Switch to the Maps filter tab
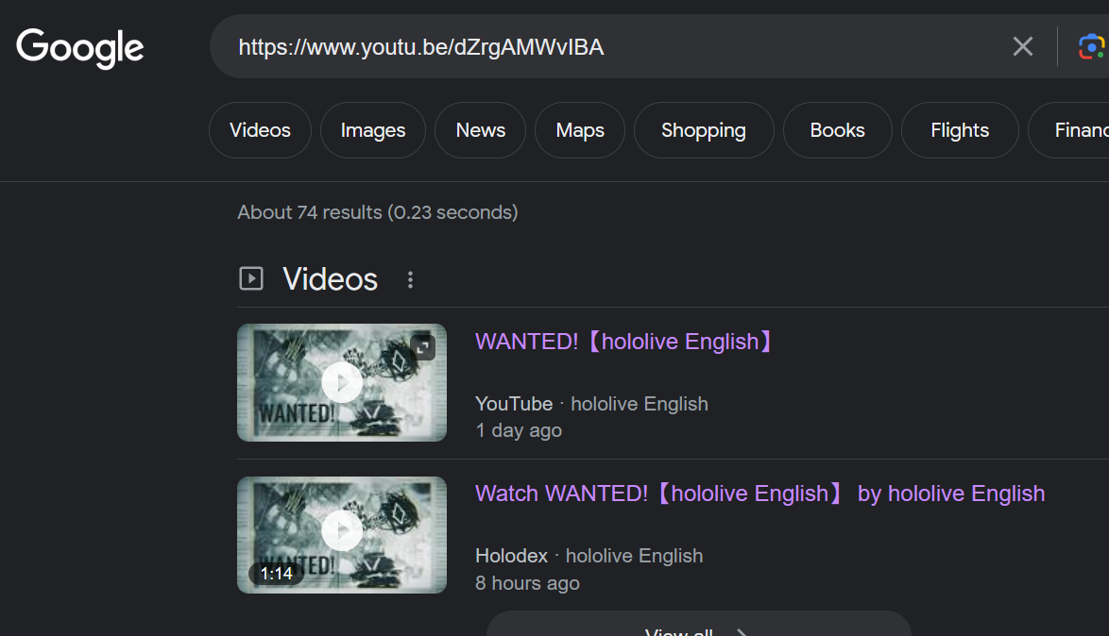 point(580,130)
